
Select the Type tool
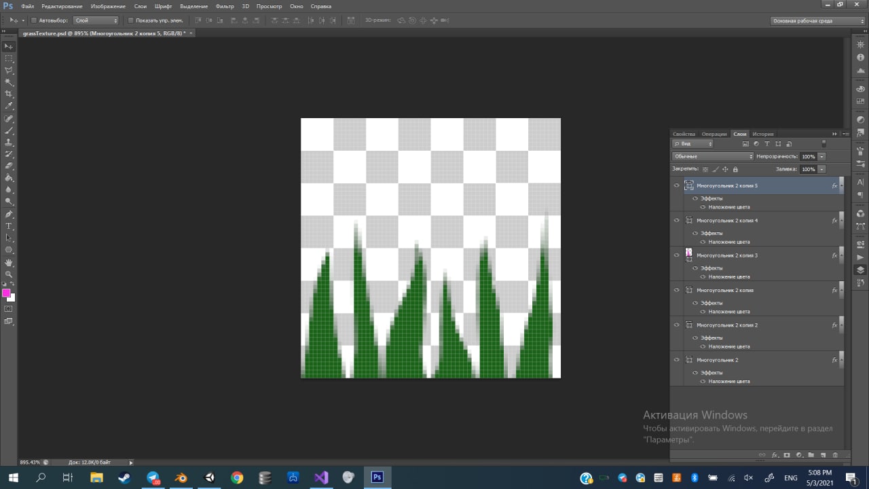(x=9, y=226)
